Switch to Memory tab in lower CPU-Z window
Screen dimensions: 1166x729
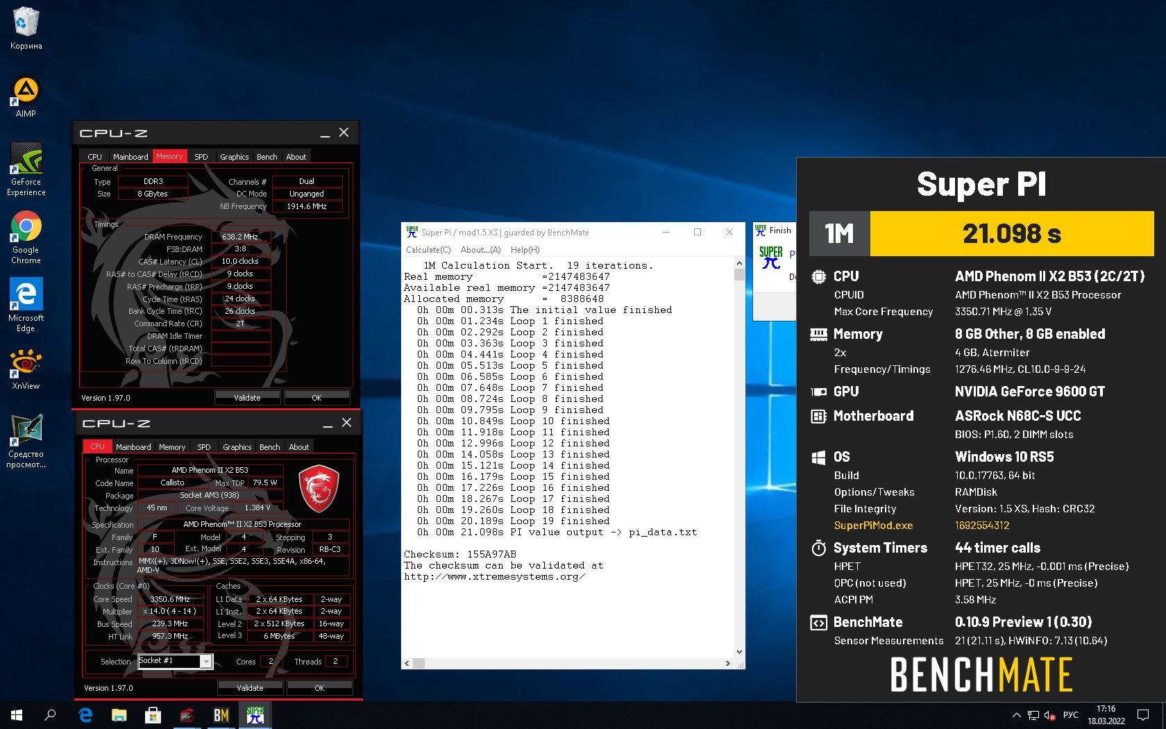coord(172,447)
